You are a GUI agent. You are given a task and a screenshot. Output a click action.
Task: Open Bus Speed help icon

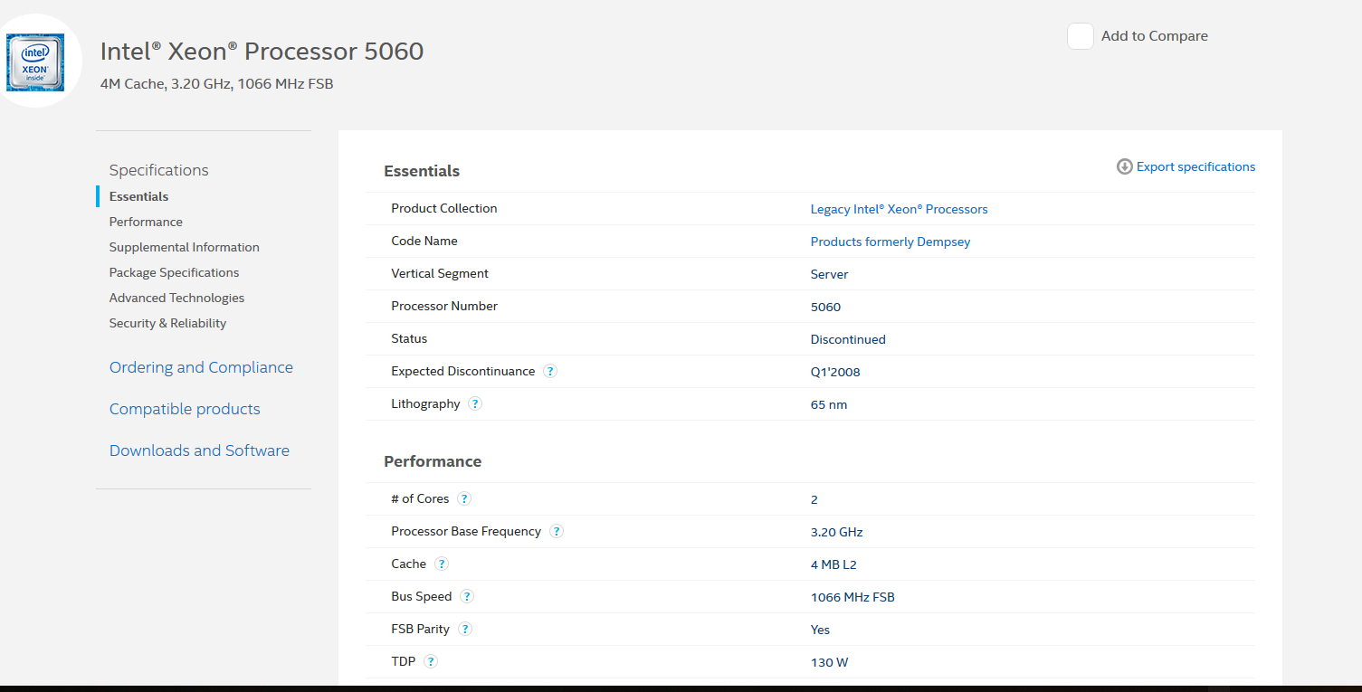tap(467, 596)
